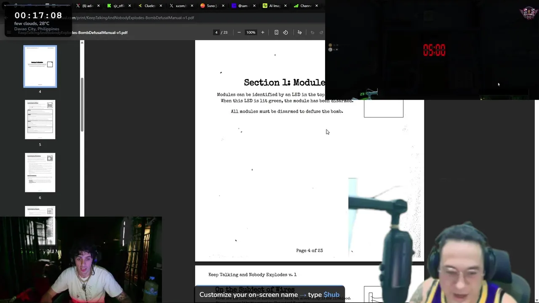Zoom in with the plus button
Image resolution: width=539 pixels, height=303 pixels.
pos(263,32)
